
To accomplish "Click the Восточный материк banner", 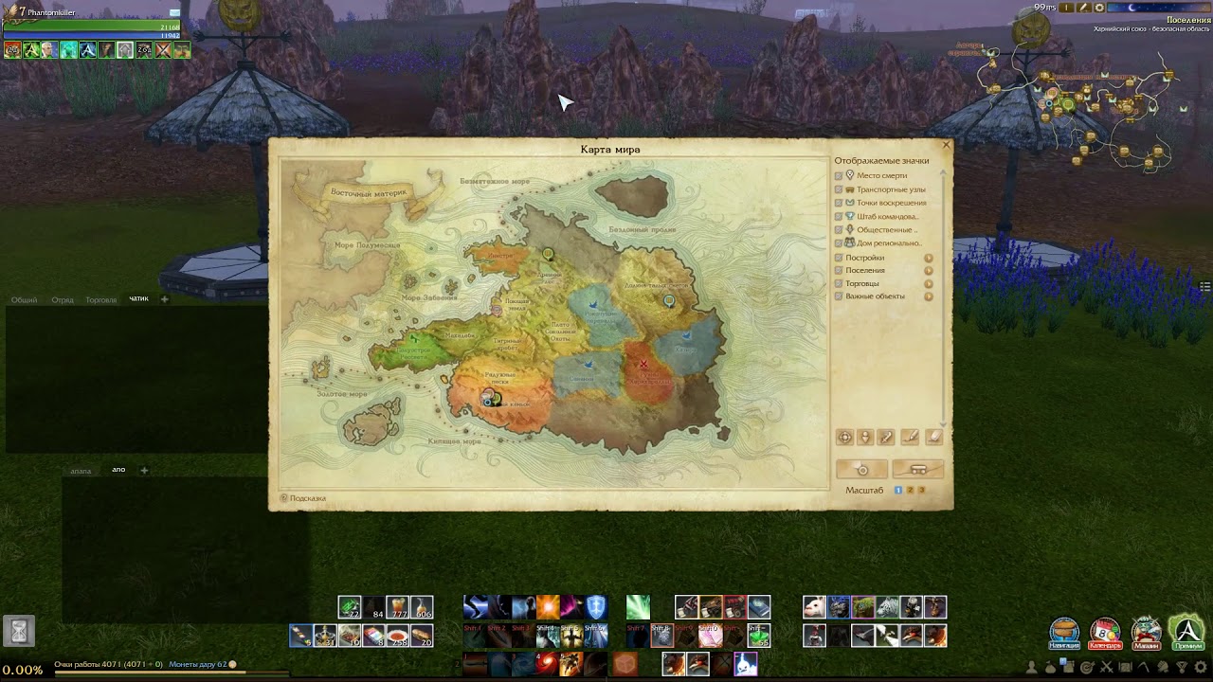I will [x=369, y=192].
